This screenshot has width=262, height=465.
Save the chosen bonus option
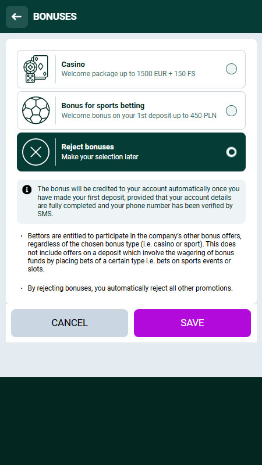pos(192,323)
